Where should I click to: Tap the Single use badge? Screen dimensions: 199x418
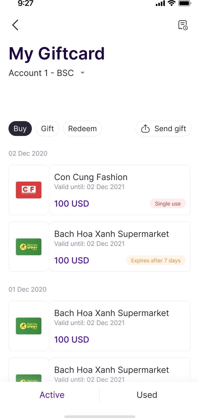(168, 204)
